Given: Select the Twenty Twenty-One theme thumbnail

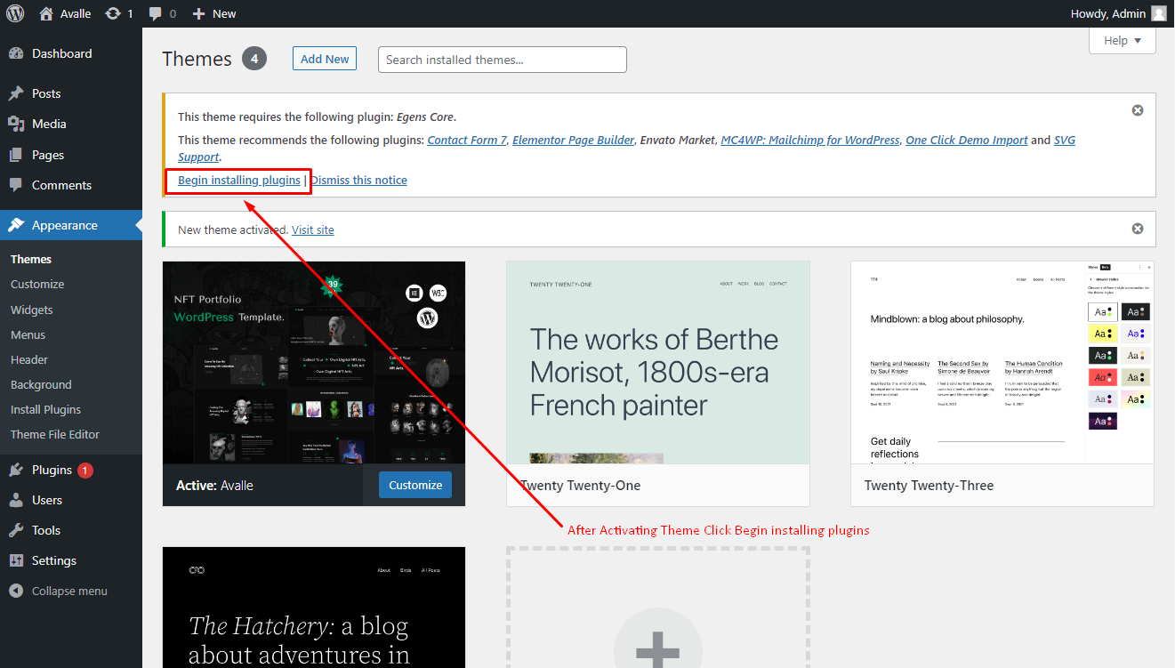Looking at the screenshot, I should coord(658,362).
